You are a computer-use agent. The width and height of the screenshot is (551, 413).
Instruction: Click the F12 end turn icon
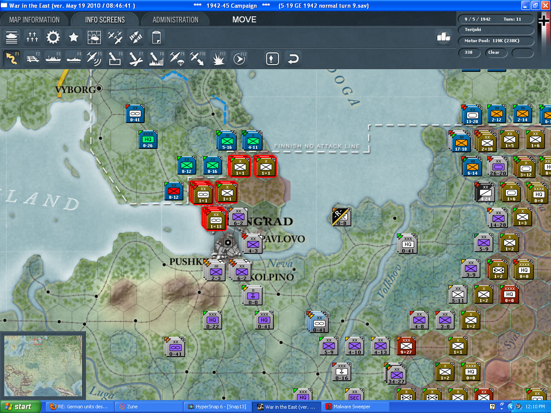(x=239, y=59)
